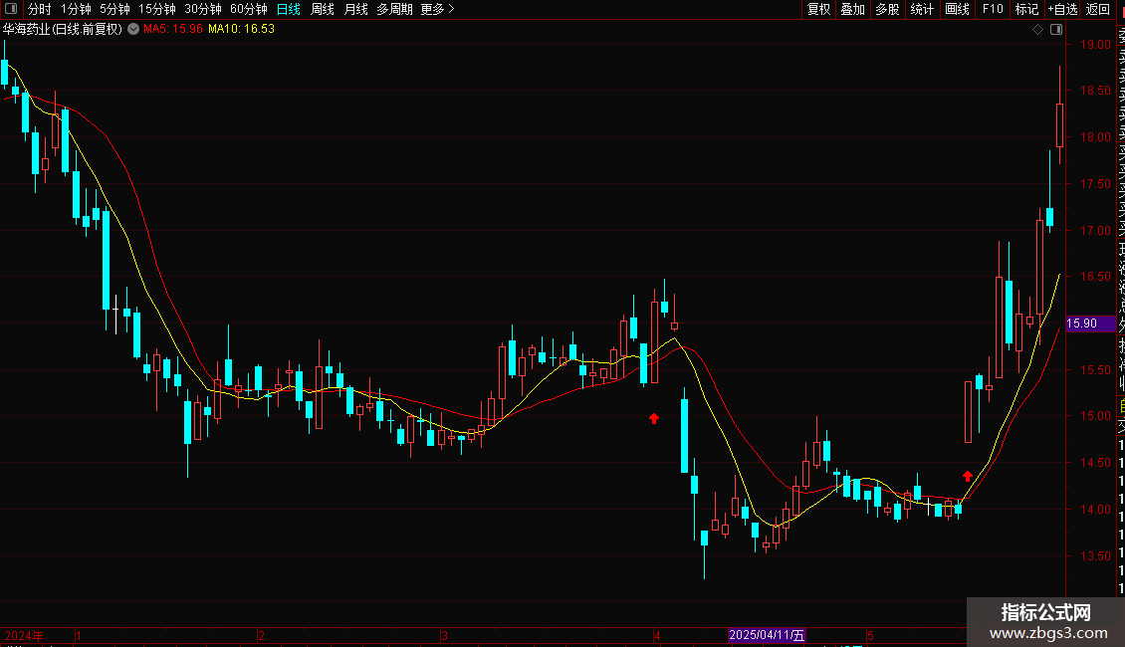
Task: Expand the 更多 periods menu
Action: pos(438,9)
